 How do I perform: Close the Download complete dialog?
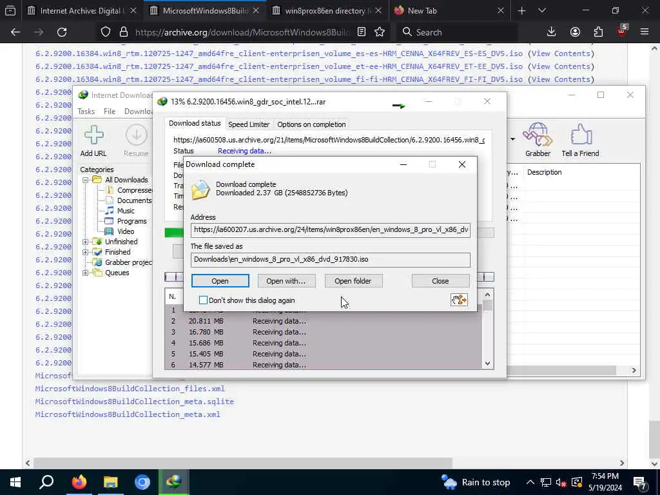coord(440,281)
